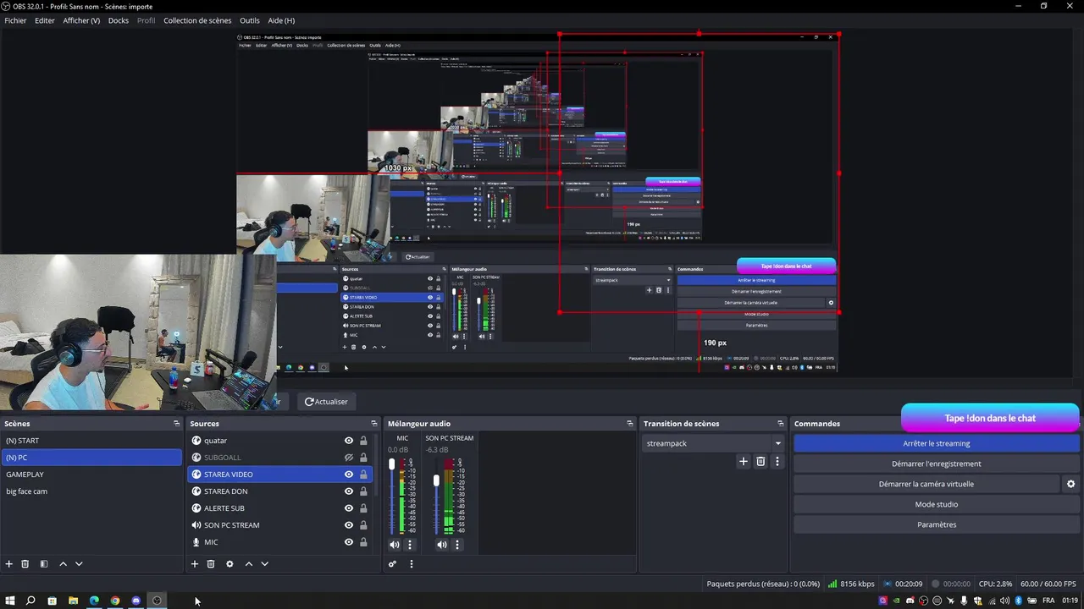Move scene down with Scènes down arrow
Viewport: 1084px width, 609px height.
(79, 564)
